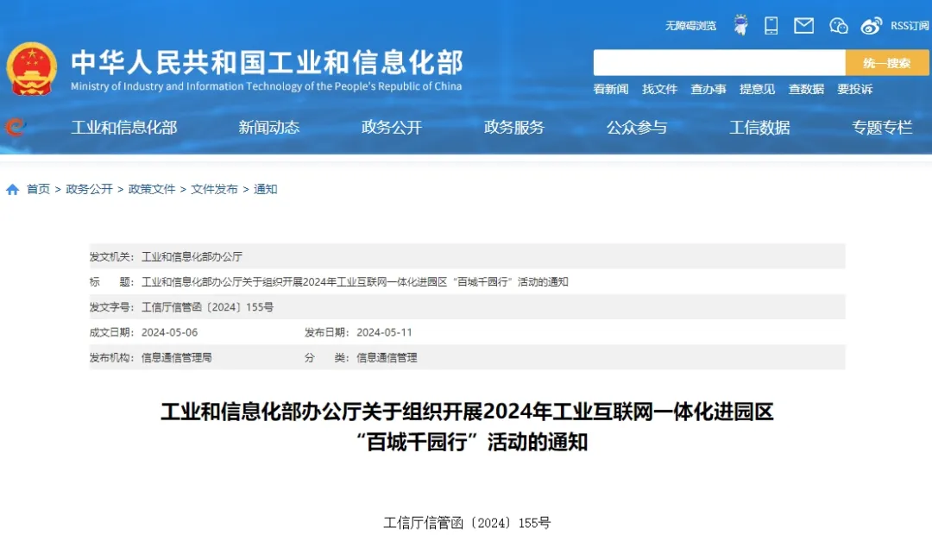Click 文件发布 in the breadcrumb
932x541 pixels.
(214, 189)
